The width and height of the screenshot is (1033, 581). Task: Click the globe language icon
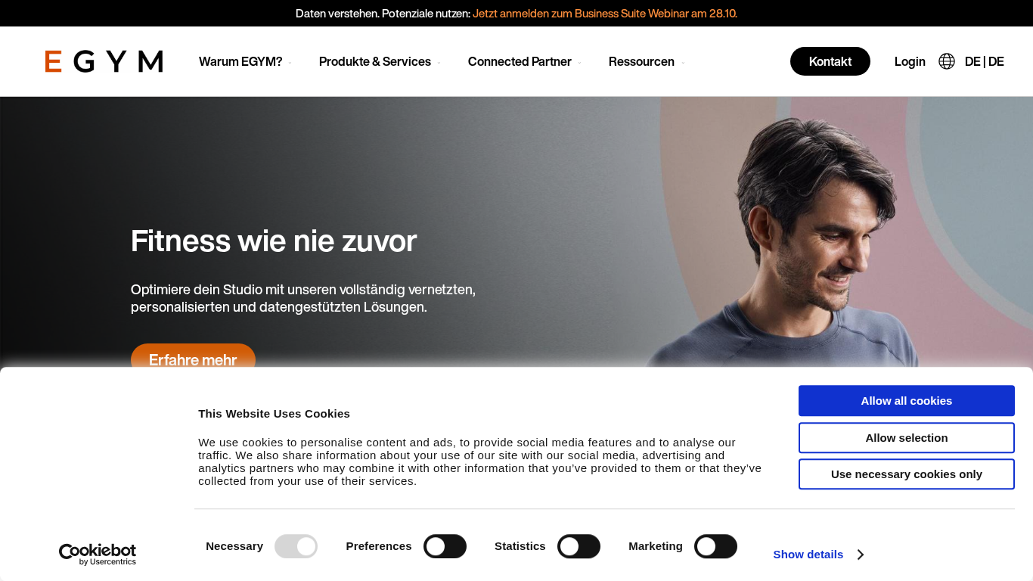pyautogui.click(x=947, y=61)
